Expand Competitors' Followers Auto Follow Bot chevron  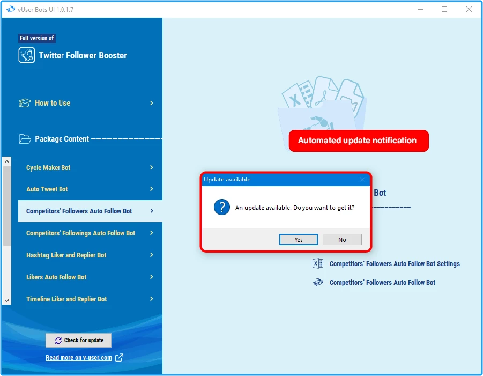click(152, 211)
